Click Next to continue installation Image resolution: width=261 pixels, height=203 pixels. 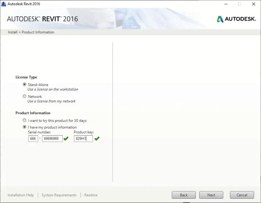click(x=211, y=195)
